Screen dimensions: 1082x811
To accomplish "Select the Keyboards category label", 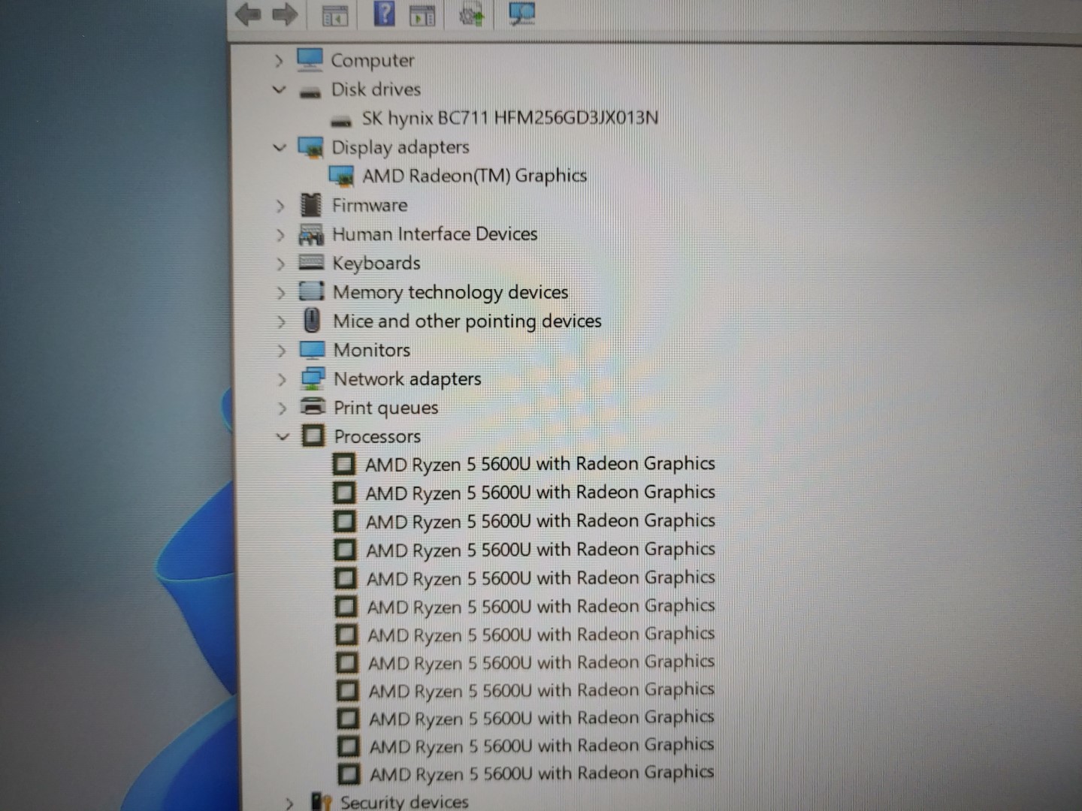I will 376,263.
